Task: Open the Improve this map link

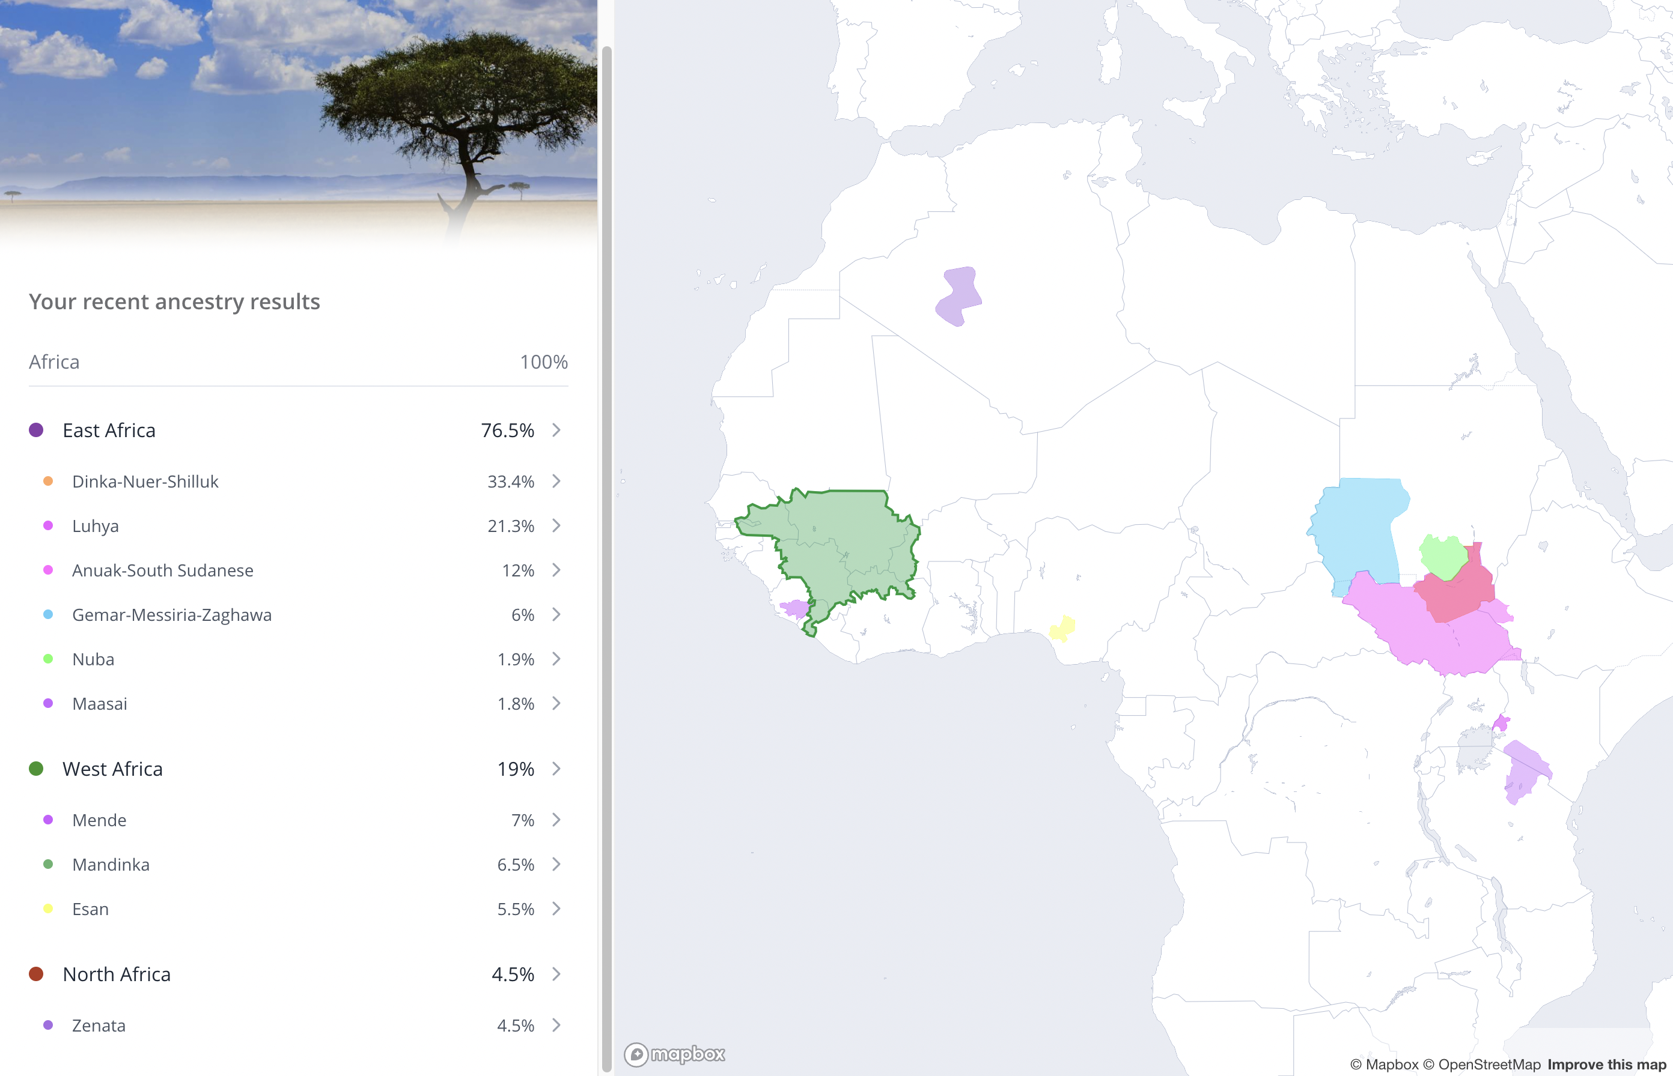Action: 1606,1064
